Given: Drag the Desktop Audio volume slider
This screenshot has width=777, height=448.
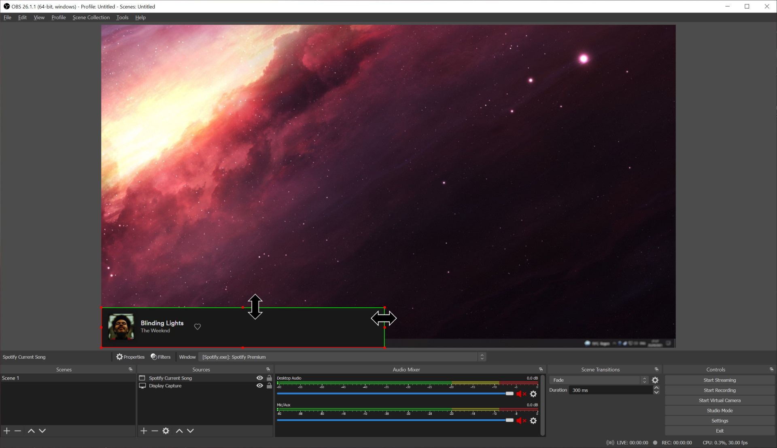Looking at the screenshot, I should pos(509,393).
